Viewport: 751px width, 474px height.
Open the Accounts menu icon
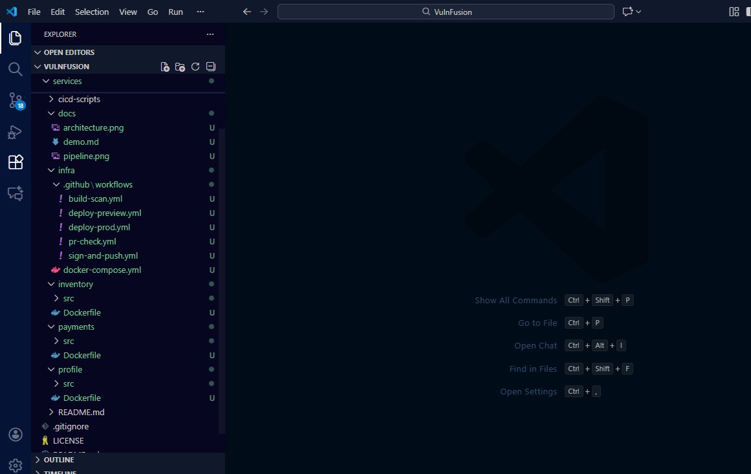pos(16,435)
